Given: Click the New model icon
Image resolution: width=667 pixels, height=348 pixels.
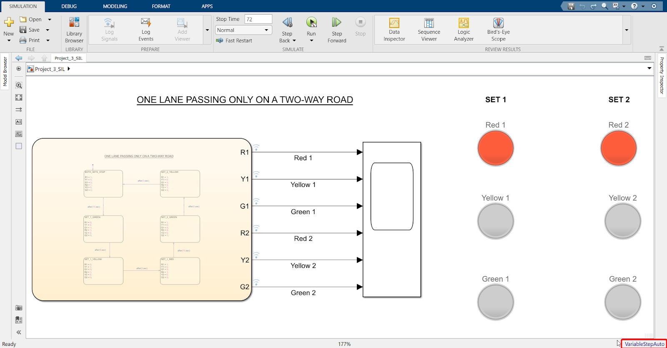Looking at the screenshot, I should point(9,22).
